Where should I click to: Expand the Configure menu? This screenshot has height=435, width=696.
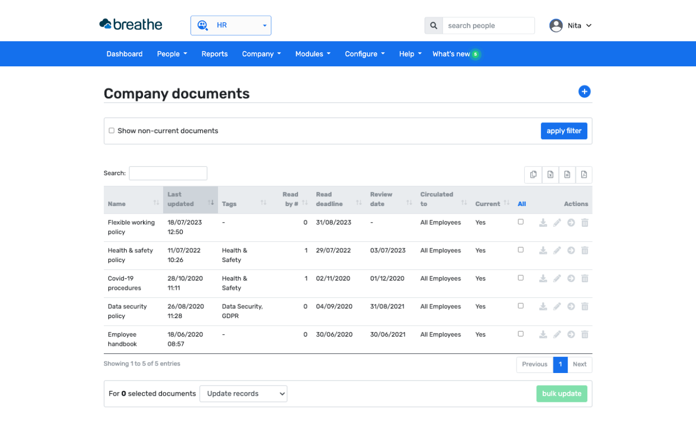point(365,54)
